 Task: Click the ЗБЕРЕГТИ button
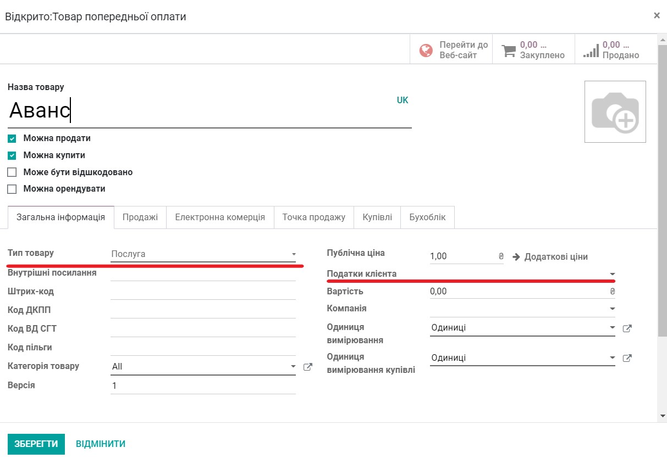click(x=36, y=444)
